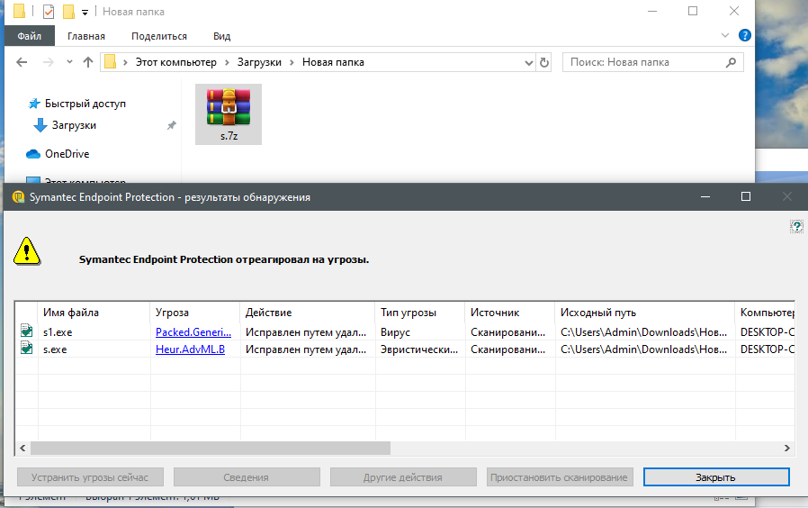Click the Другие действия button
The width and height of the screenshot is (808, 508).
click(x=403, y=477)
